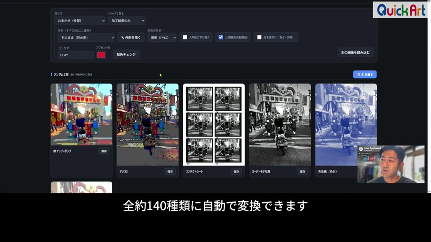This screenshot has width=431, height=242.
Task: Open the 外形の外側 dropdown showing 透明（PNG）
Action: 162,38
